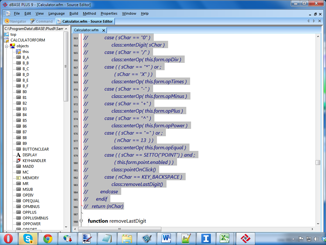The image size is (326, 245).
Task: Select B_E in the object tree
Action: click(x=26, y=80)
